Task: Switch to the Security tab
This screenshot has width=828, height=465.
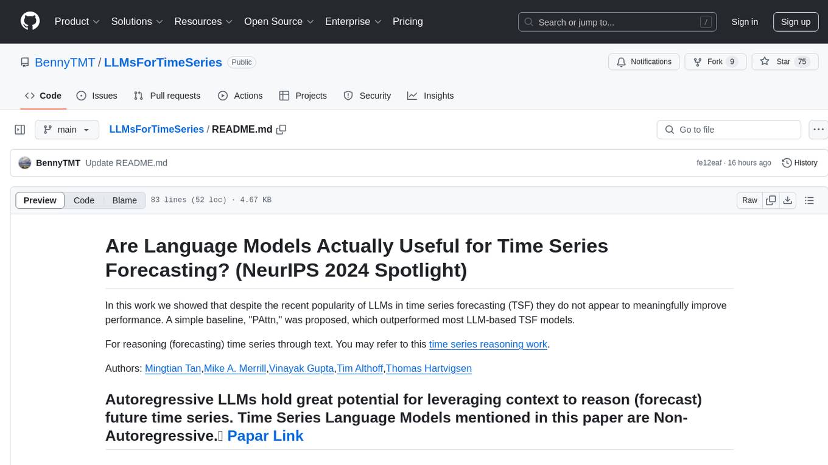Action: tap(367, 96)
